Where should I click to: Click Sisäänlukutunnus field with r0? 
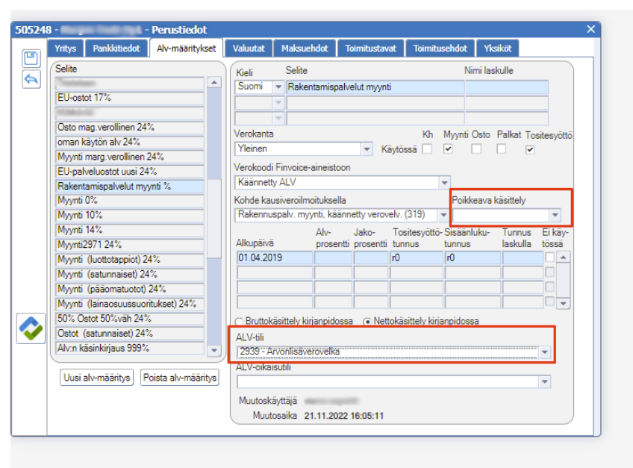pyautogui.click(x=473, y=258)
